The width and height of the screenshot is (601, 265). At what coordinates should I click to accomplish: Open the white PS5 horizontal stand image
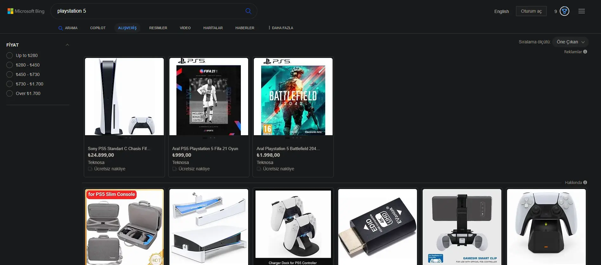209,227
